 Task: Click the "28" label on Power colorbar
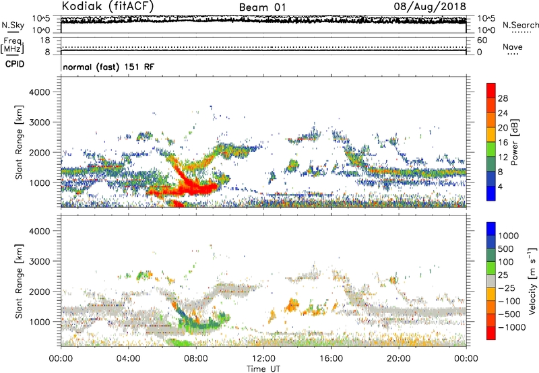tap(503, 98)
